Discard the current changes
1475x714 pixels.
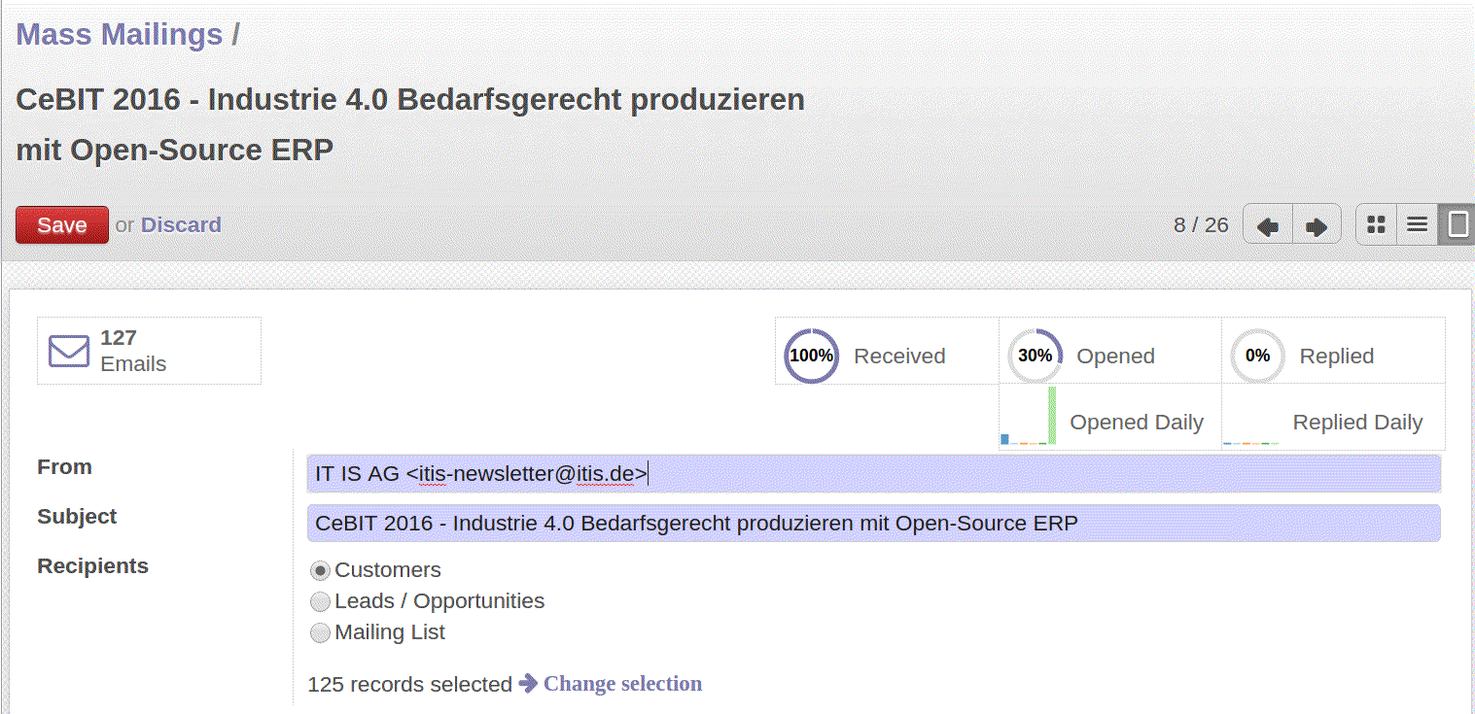pos(181,225)
